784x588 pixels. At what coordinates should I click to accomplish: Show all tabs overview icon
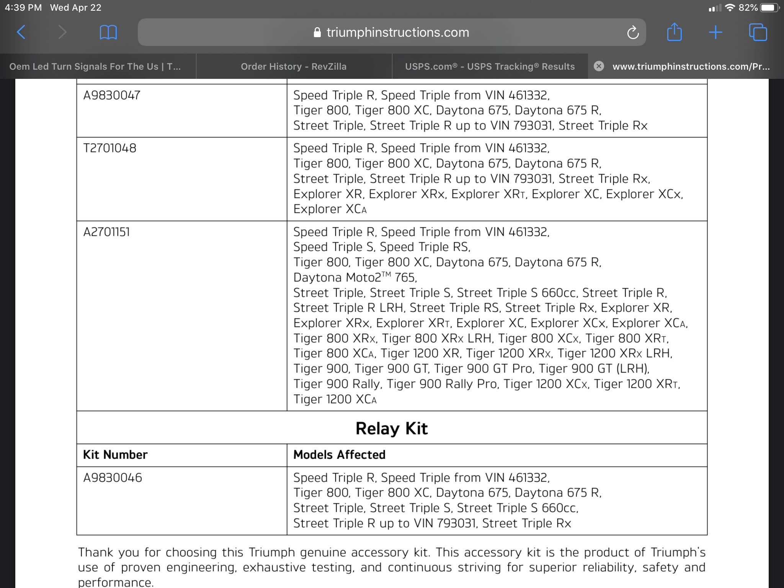(758, 32)
